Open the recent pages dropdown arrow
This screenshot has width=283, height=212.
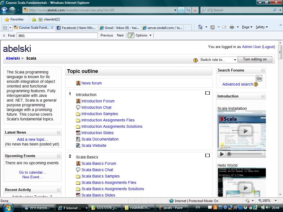coord(18,10)
